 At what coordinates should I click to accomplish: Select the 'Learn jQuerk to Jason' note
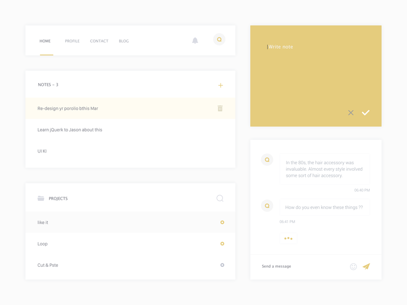pos(69,130)
